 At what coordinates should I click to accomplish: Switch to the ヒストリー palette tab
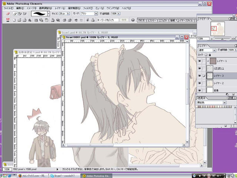pos(152,20)
